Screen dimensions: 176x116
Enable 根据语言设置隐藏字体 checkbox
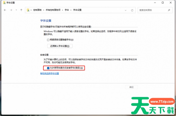click(48, 40)
